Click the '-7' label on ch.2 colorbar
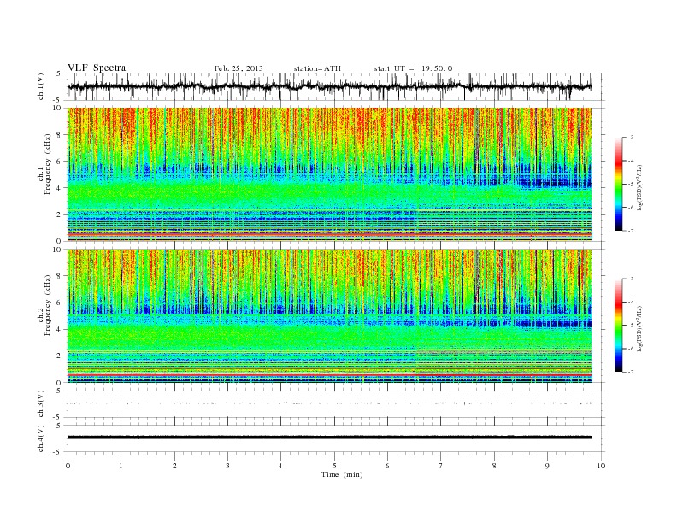Image resolution: width=677 pixels, height=523 pixels. click(630, 372)
